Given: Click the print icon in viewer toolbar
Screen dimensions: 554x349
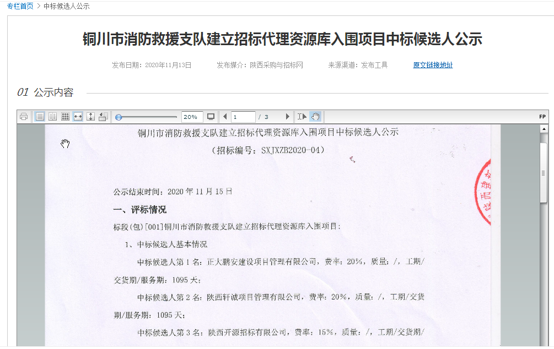Looking at the screenshot, I should tap(24, 117).
